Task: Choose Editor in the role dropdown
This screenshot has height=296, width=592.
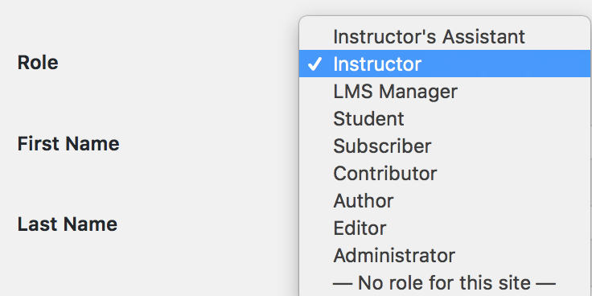Action: [445, 228]
